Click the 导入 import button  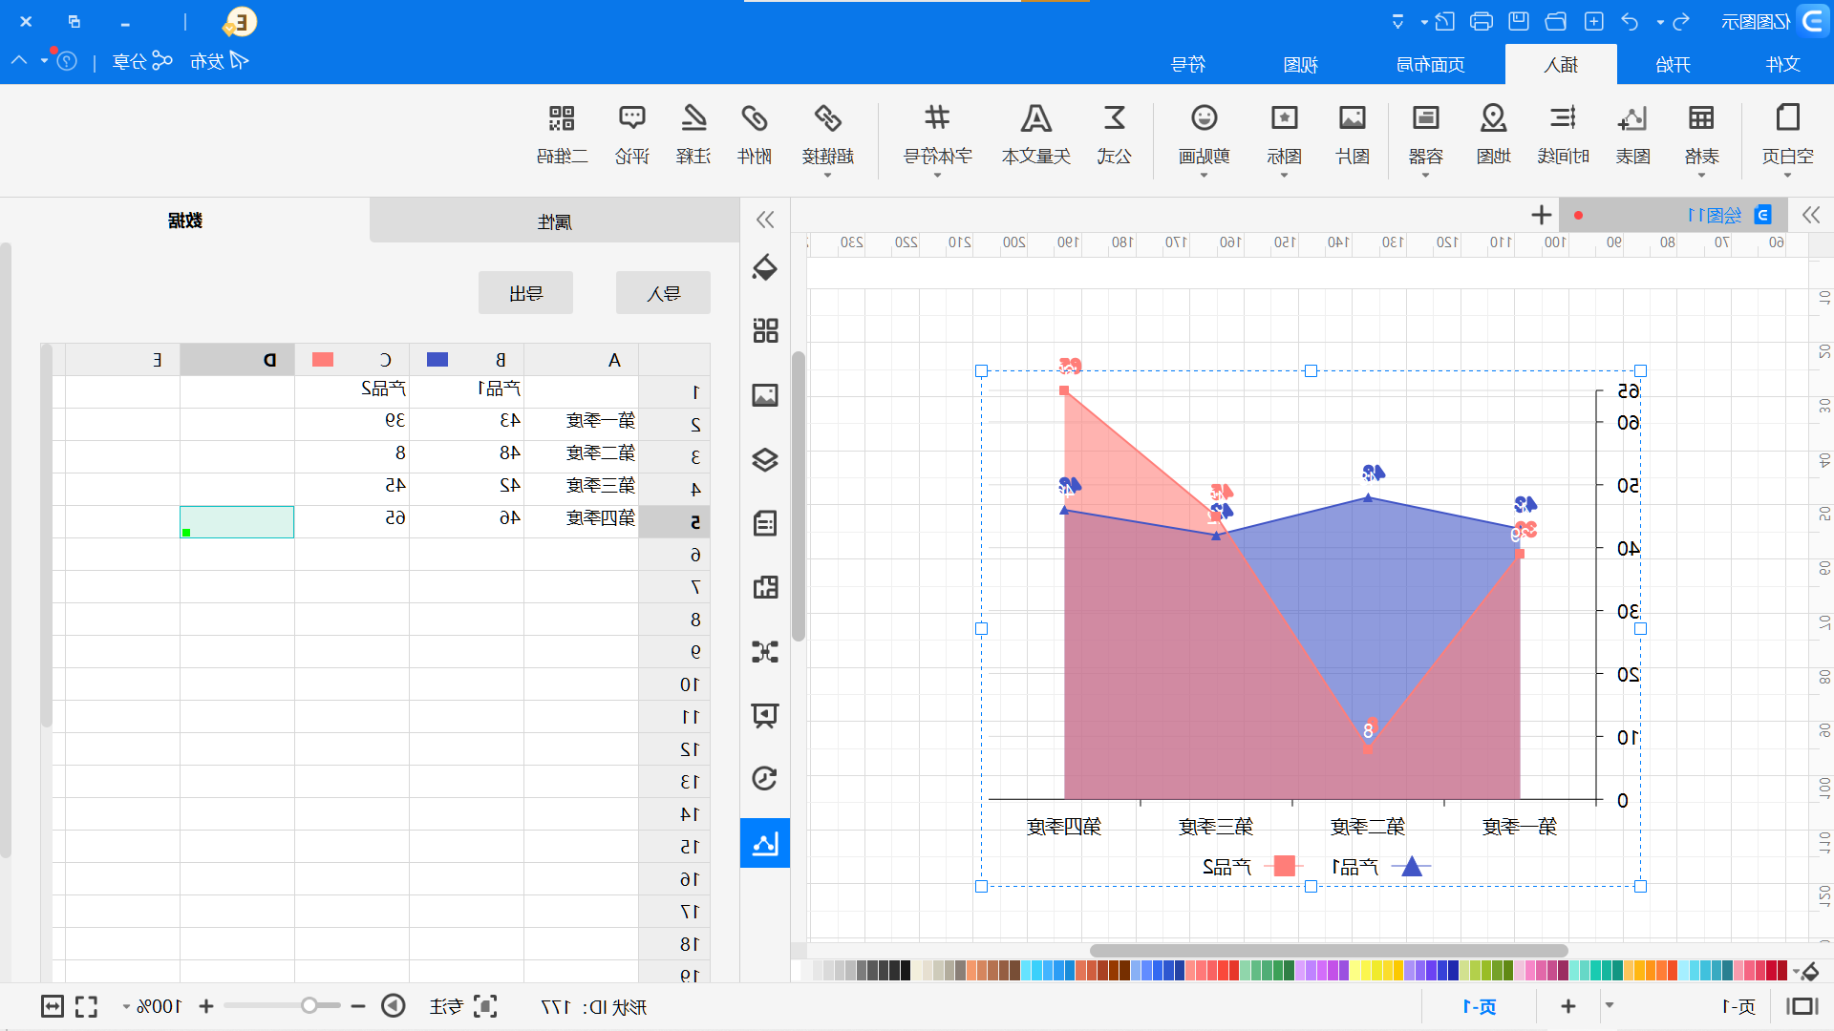click(663, 293)
